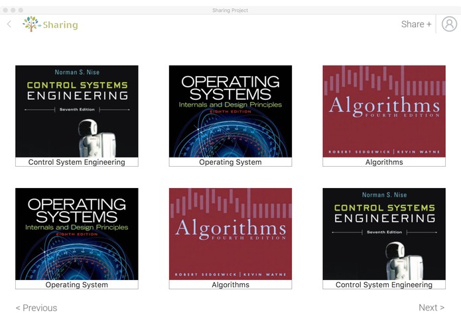Click the Share + button
Viewport: 461px width, 327px height.
pos(416,24)
